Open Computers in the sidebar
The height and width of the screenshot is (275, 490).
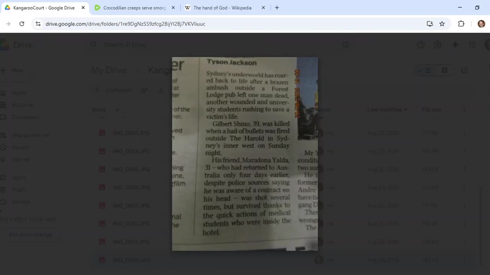[x=25, y=117]
